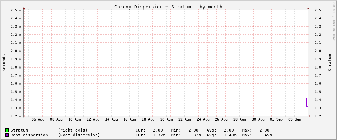Click the green Stratum legend color swatch
337x140 pixels.
pyautogui.click(x=7, y=130)
